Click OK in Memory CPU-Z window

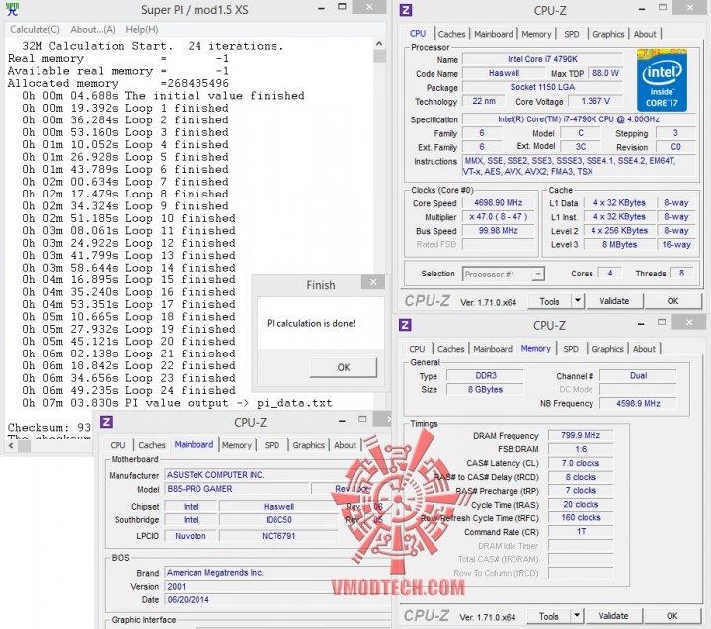(672, 616)
